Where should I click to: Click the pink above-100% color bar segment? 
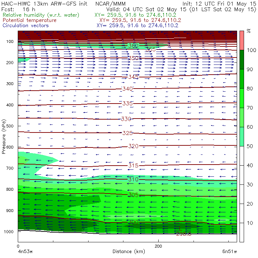click(x=242, y=40)
